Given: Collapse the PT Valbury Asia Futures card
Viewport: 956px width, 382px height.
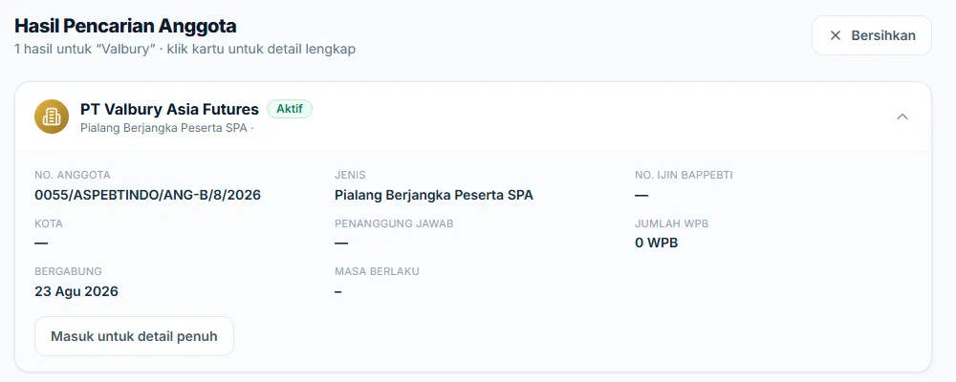Looking at the screenshot, I should click(902, 117).
